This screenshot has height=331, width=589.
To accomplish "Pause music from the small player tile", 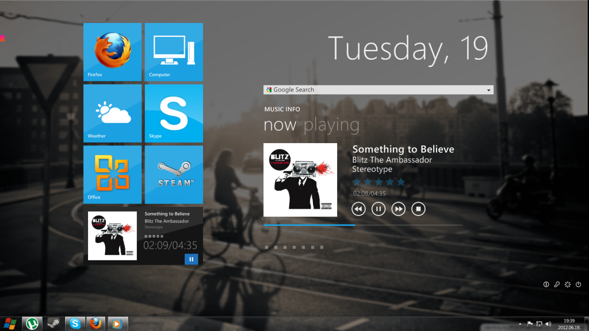I will (191, 259).
